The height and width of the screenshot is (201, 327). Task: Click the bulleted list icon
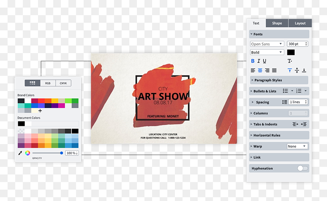(285, 91)
